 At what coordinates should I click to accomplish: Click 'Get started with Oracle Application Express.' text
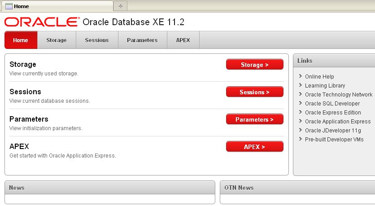63,156
